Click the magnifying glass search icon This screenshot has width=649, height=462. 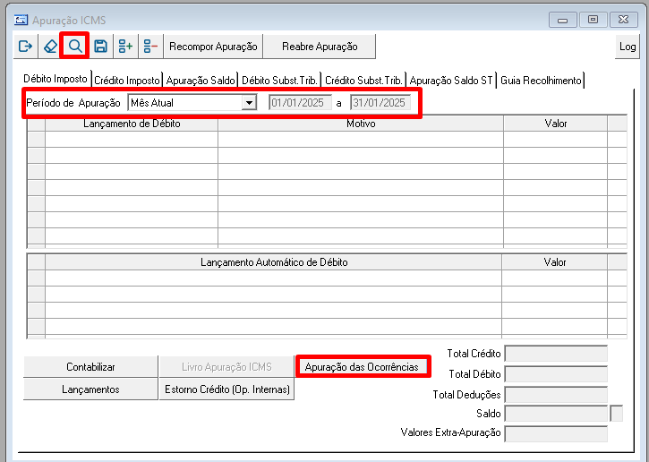coord(75,46)
